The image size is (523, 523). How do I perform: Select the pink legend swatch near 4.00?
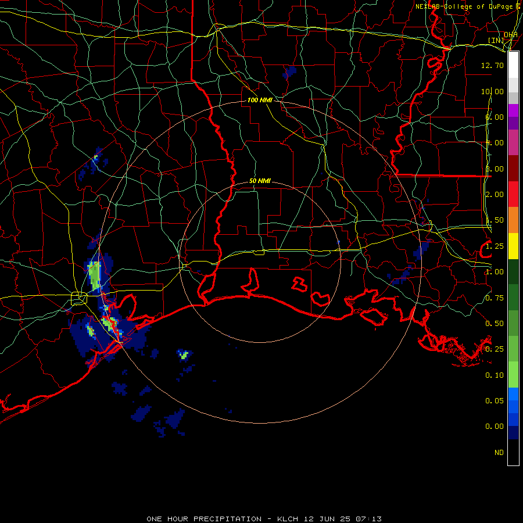513,142
